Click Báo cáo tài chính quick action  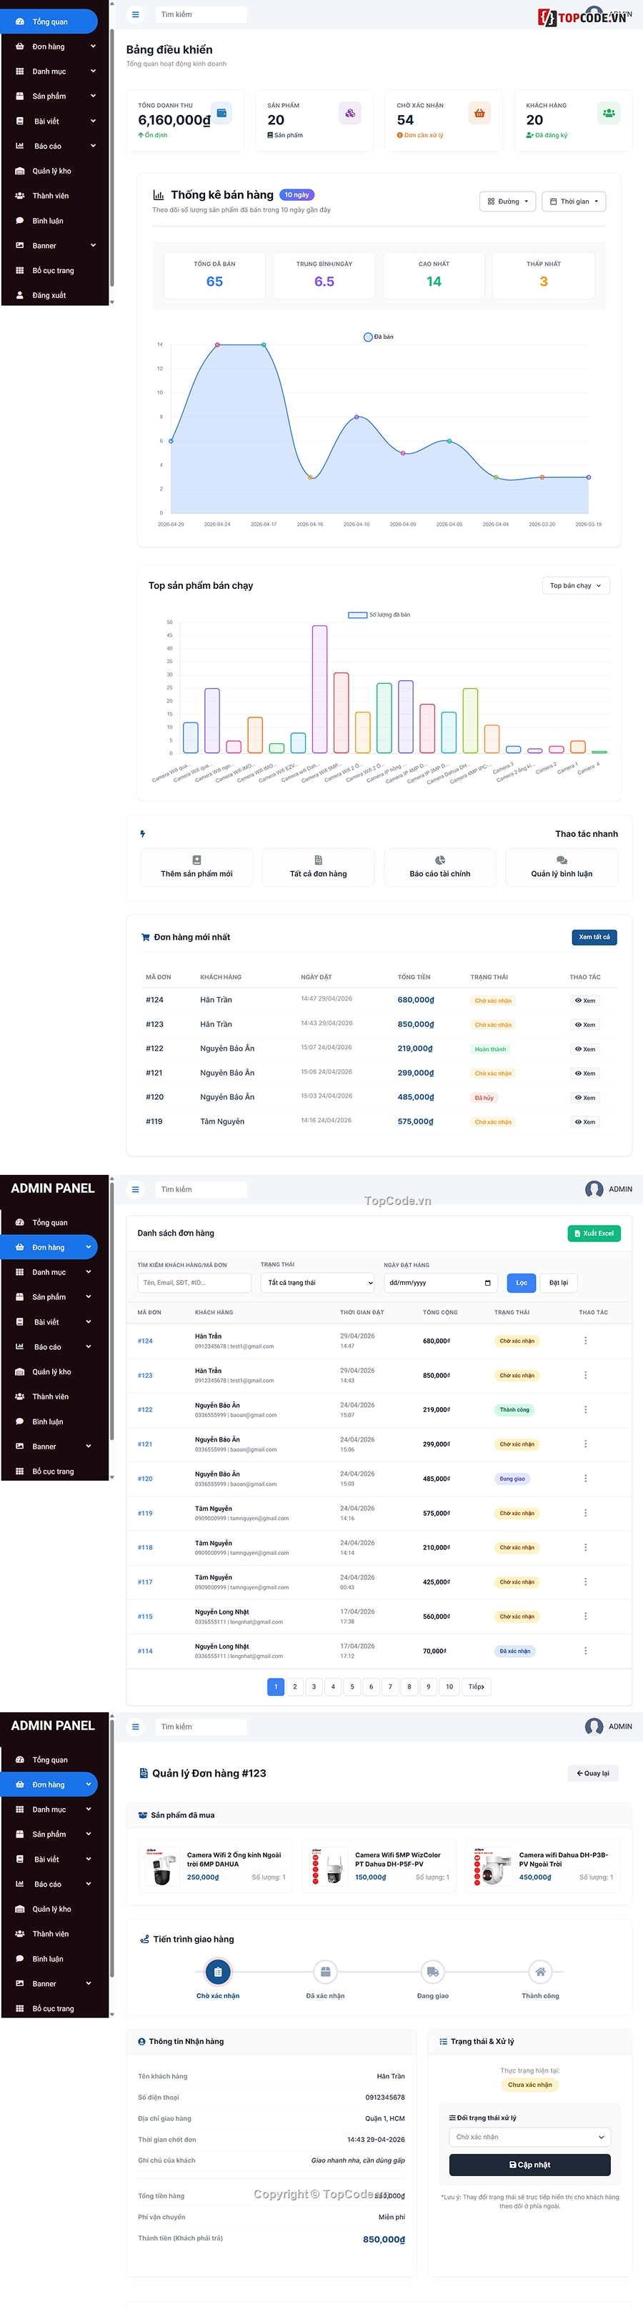(x=439, y=867)
